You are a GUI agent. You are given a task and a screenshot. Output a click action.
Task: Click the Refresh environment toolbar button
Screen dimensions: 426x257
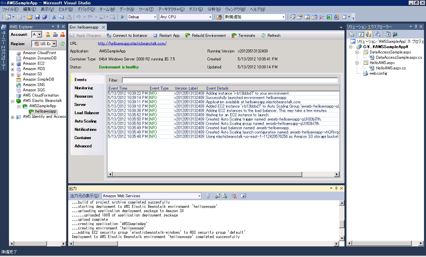click(x=271, y=36)
